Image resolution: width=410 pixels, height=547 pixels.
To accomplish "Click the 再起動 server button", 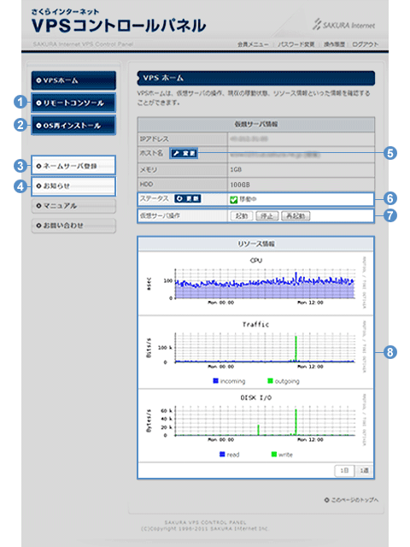I will [x=296, y=216].
